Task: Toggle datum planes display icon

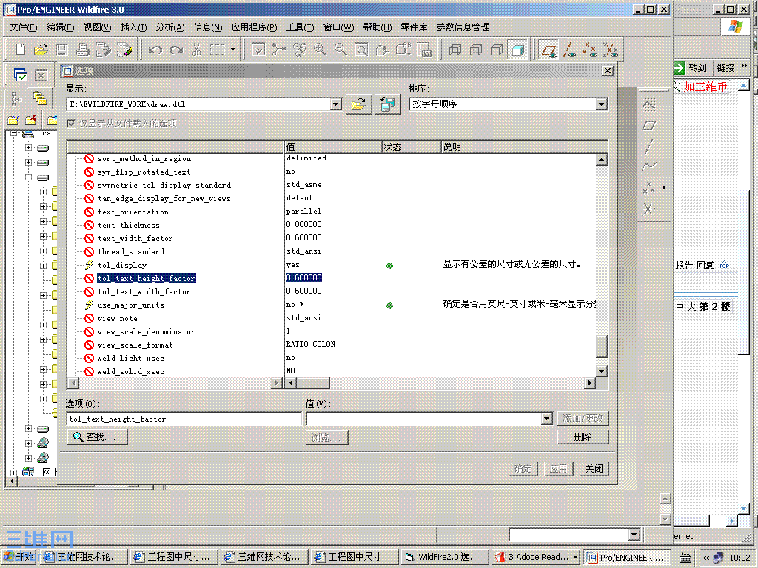Action: click(x=549, y=50)
